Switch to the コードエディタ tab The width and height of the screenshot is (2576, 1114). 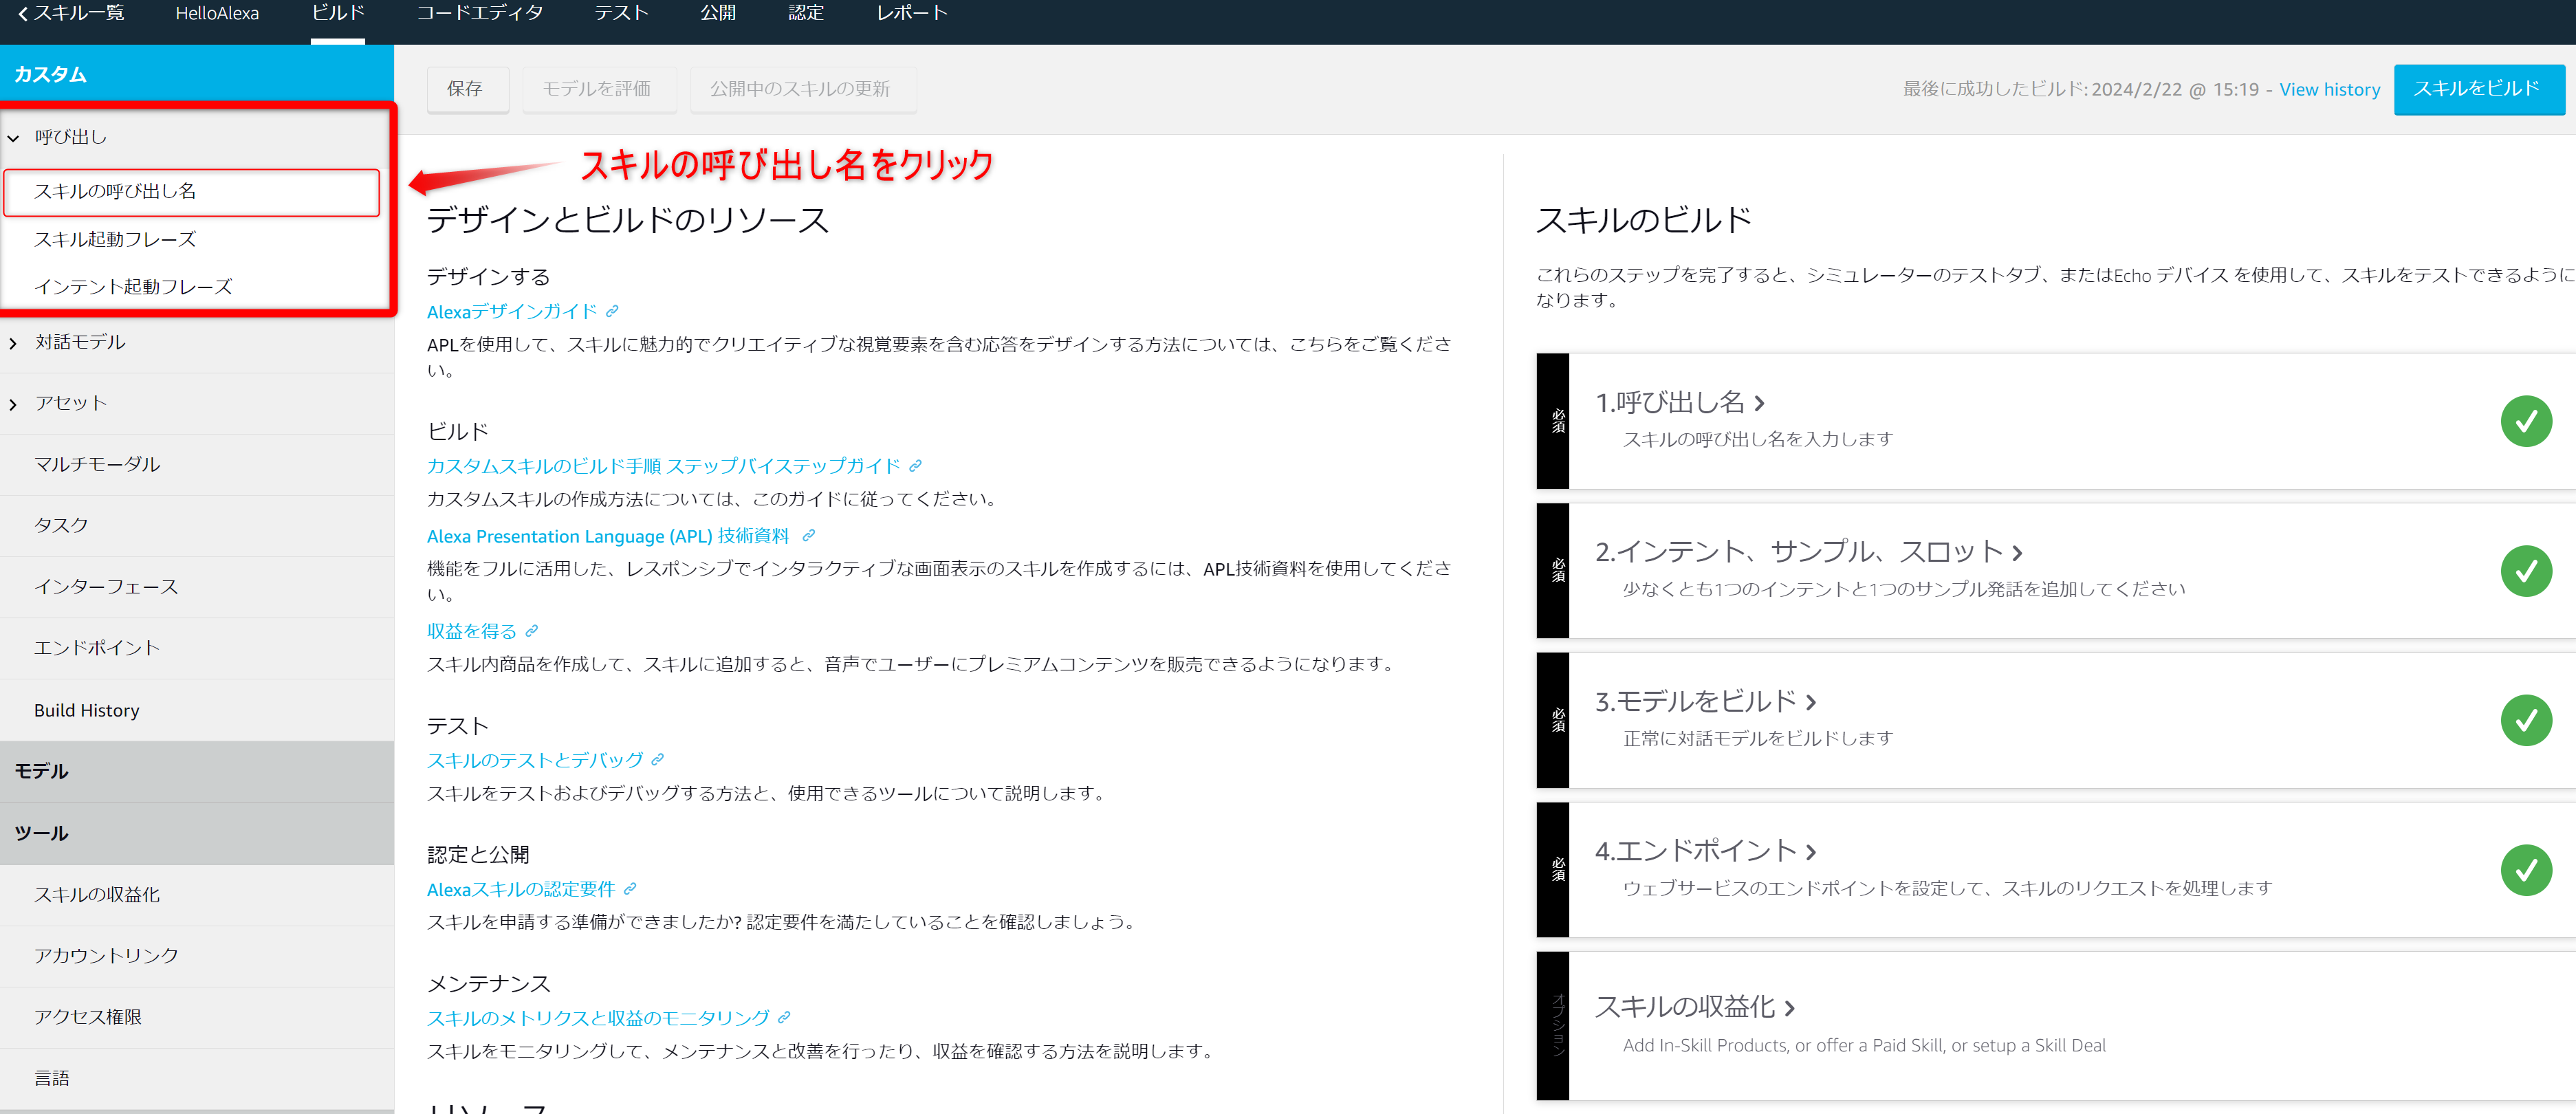tap(480, 13)
